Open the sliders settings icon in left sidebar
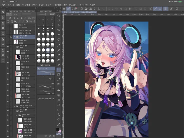 (3, 12)
